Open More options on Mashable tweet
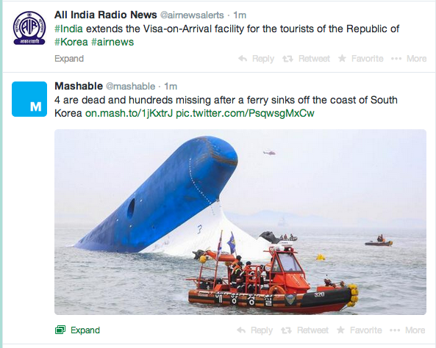The image size is (436, 348). click(407, 330)
